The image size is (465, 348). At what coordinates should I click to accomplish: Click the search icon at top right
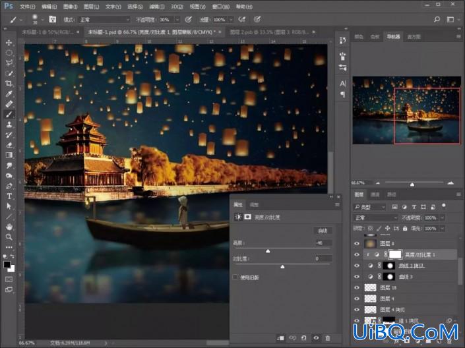click(x=437, y=19)
